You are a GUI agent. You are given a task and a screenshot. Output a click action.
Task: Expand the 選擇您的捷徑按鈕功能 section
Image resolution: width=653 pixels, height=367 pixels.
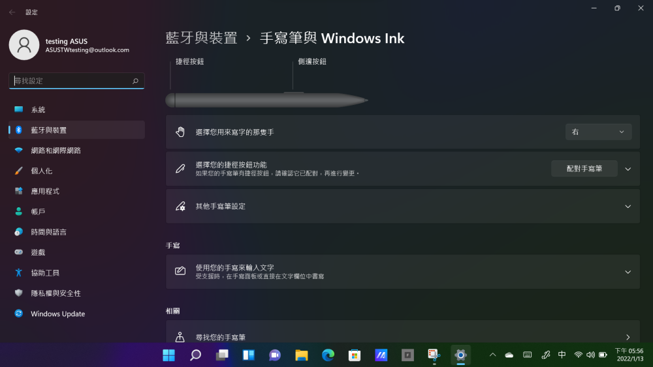pos(628,169)
